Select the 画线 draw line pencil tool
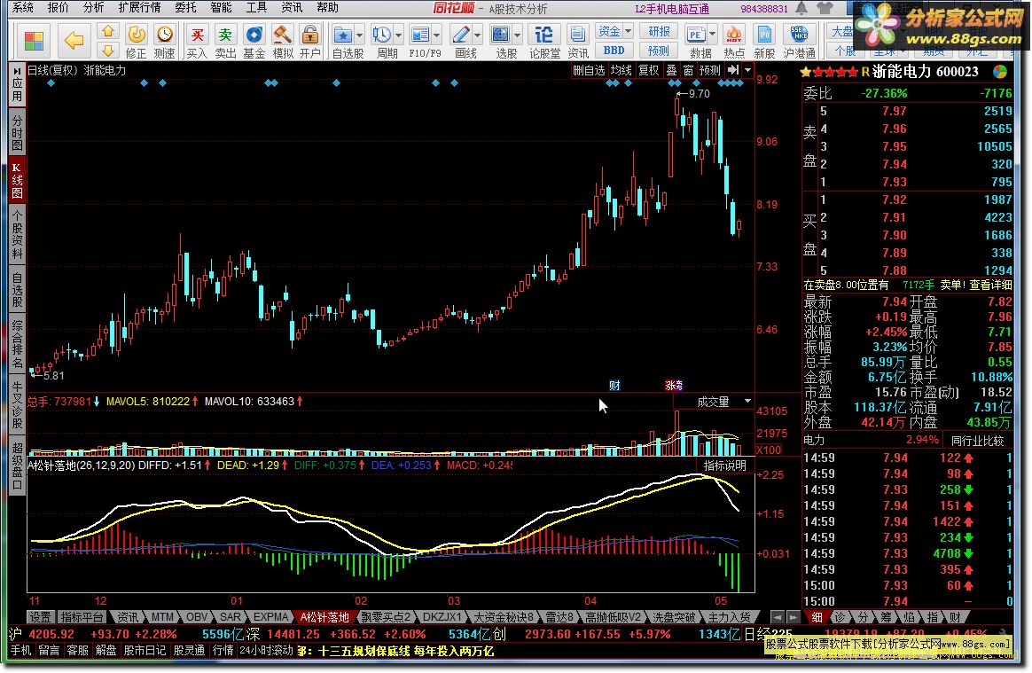Screen dimensions: 1032x673 461,35
